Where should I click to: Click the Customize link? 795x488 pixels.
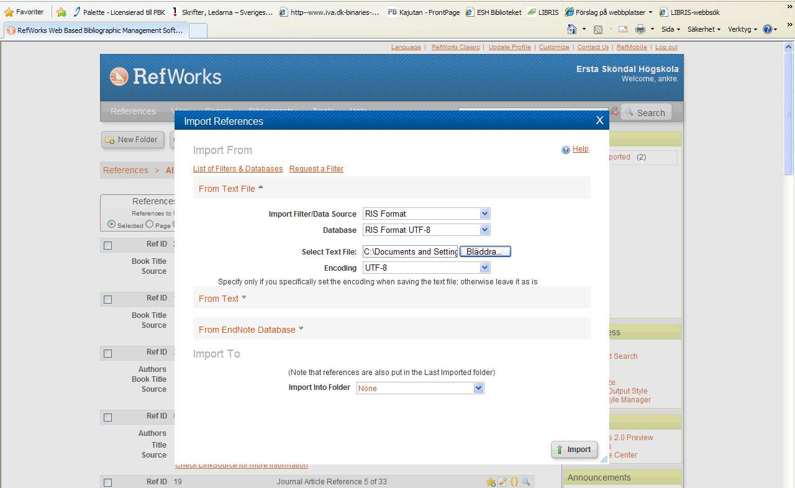point(554,47)
